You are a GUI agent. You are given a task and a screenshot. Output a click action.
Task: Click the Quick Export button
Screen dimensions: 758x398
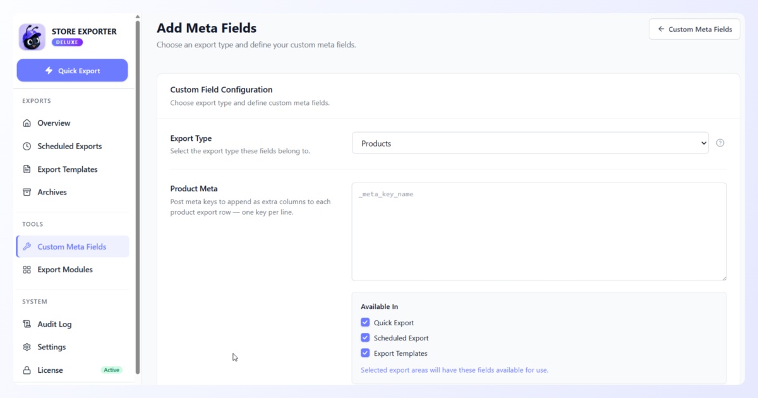pyautogui.click(x=72, y=71)
